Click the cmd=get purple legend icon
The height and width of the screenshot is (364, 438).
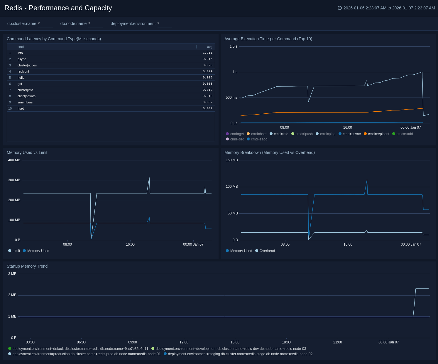227,134
